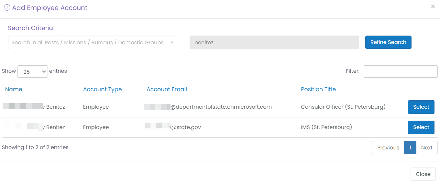Open the Show entries count dropdown
440x185 pixels.
tap(33, 71)
